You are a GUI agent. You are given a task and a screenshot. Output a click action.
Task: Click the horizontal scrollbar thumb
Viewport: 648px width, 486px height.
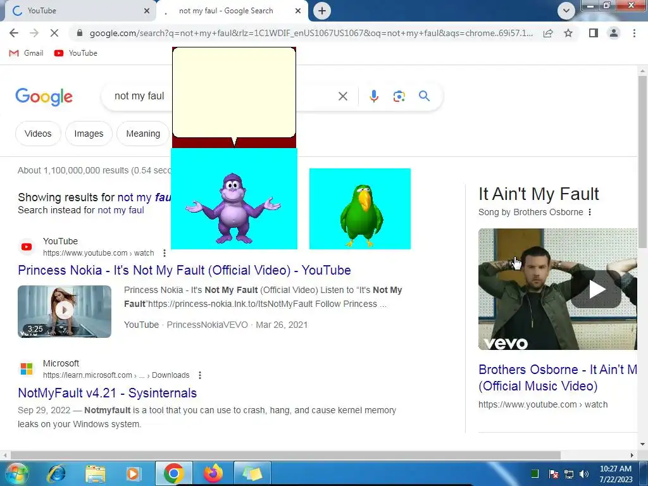click(285, 455)
